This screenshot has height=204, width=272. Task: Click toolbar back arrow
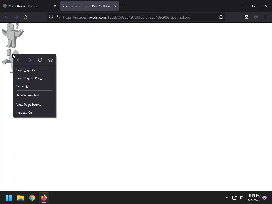pyautogui.click(x=6, y=17)
